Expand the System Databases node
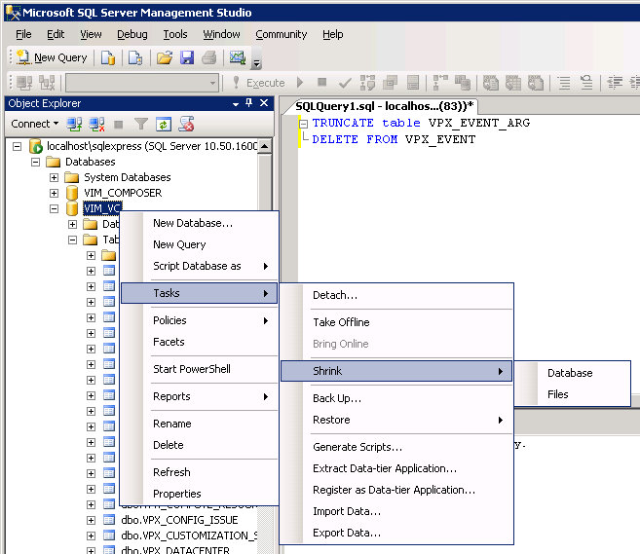640x554 pixels. tap(54, 177)
